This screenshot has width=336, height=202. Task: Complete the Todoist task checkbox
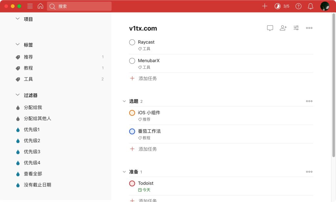[132, 183]
